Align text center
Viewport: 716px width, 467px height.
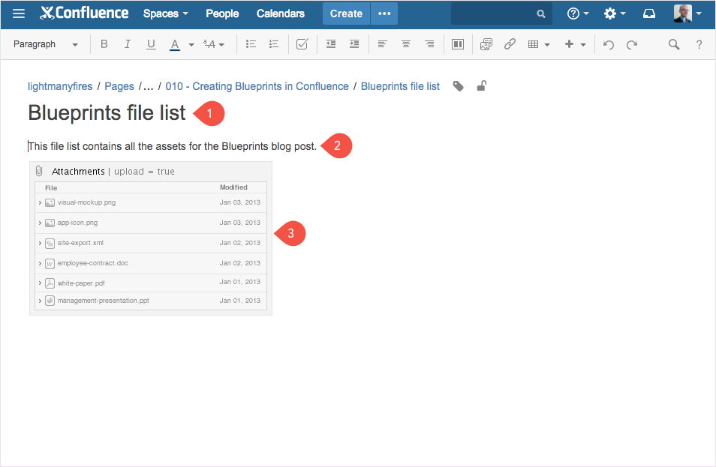tap(406, 44)
